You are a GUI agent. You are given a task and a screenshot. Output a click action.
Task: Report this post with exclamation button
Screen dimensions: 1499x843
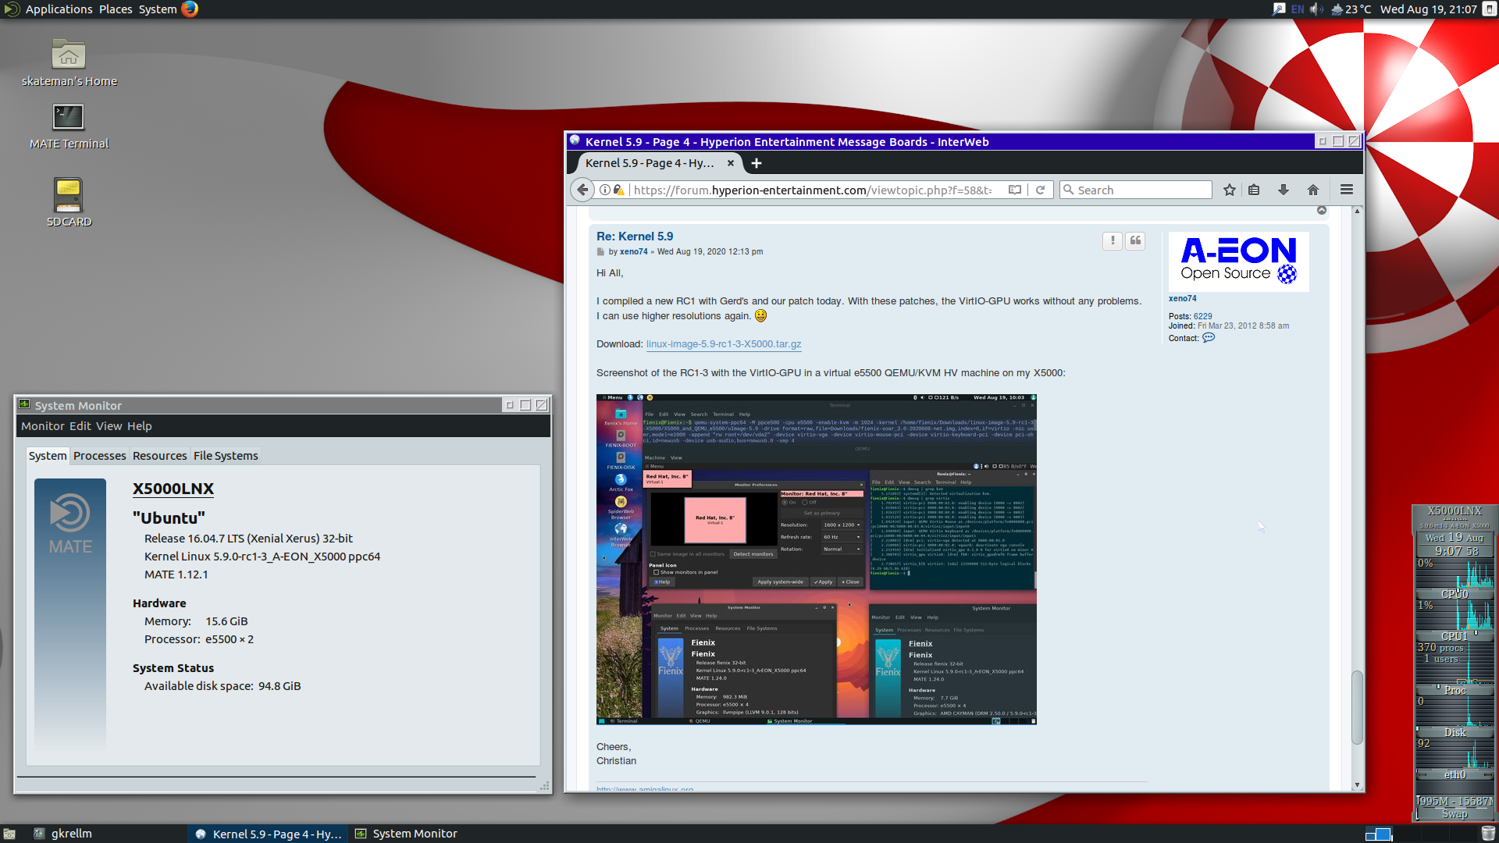1113,241
